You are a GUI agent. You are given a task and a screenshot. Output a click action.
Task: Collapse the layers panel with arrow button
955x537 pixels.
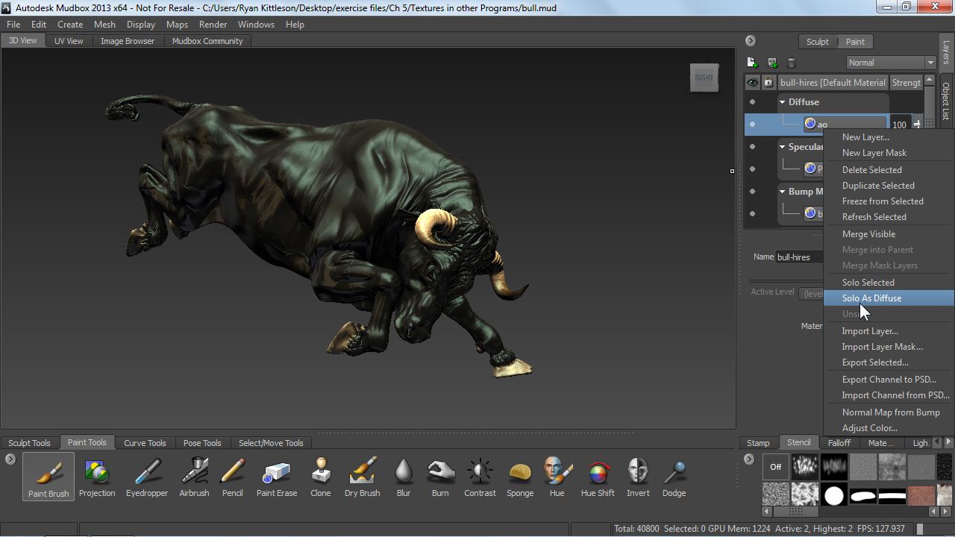pyautogui.click(x=751, y=41)
